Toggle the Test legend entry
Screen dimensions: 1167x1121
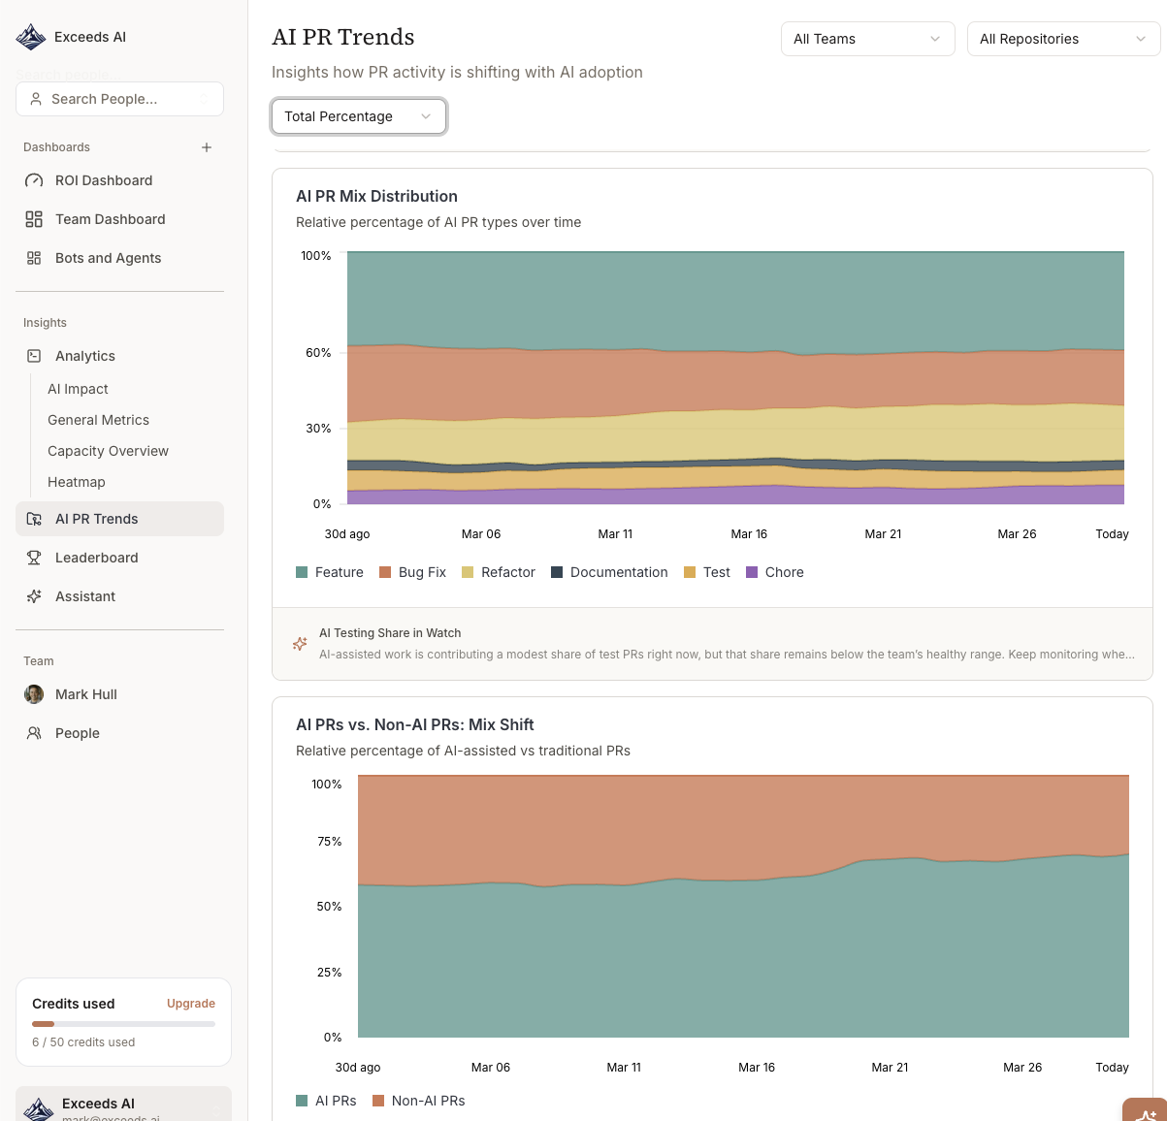707,572
